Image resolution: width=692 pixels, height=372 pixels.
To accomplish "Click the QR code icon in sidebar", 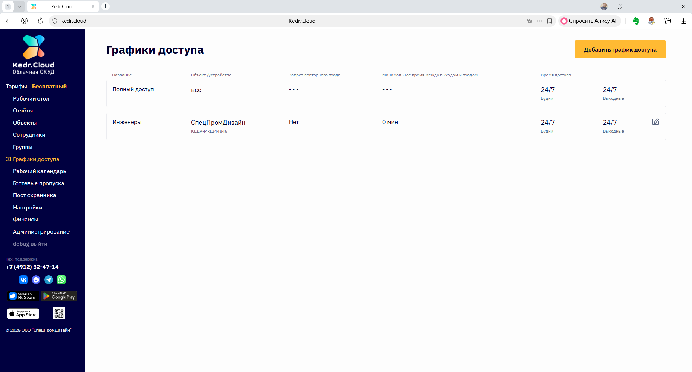I will click(59, 313).
